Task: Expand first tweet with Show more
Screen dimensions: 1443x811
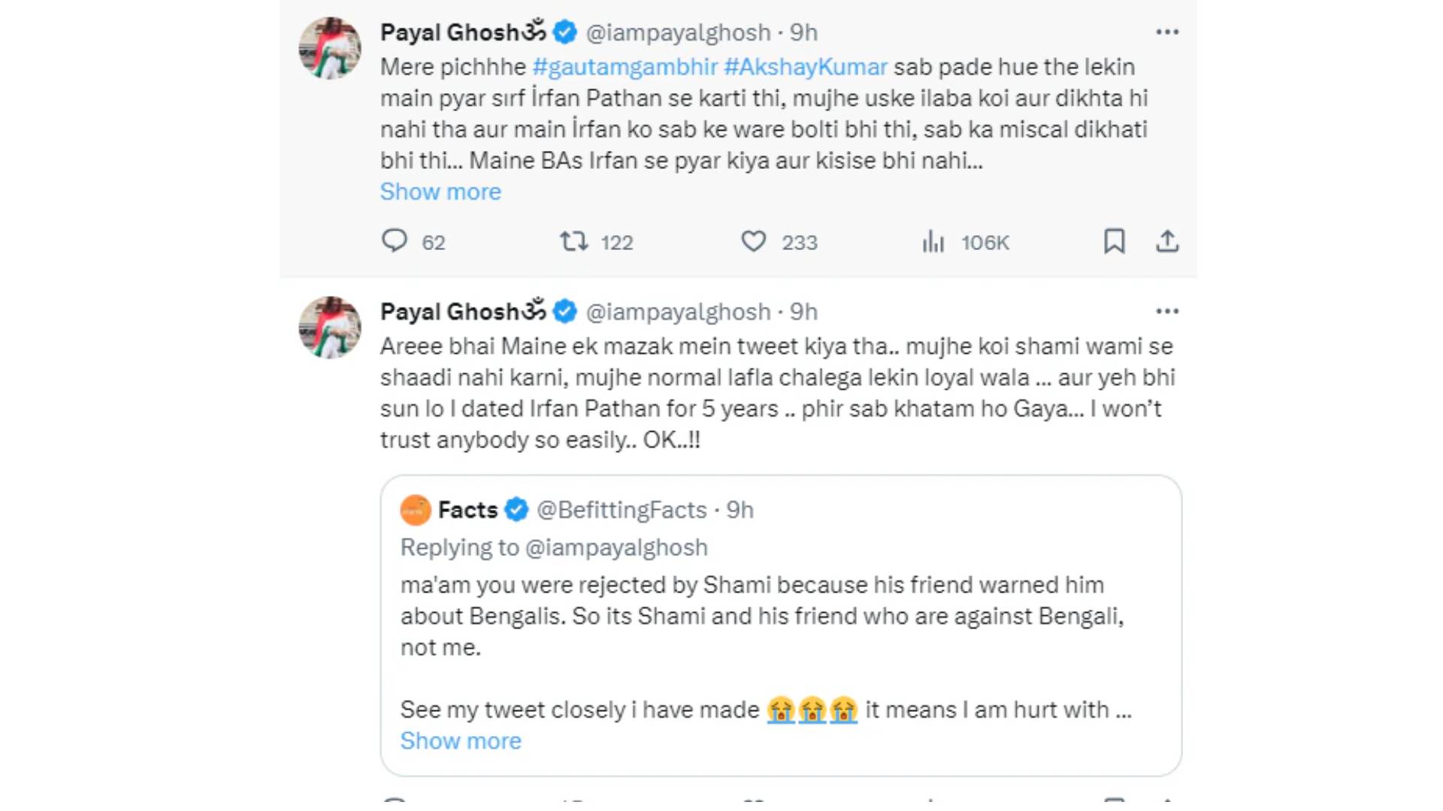Action: [440, 191]
